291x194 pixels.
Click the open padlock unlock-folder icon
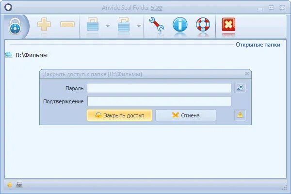tap(124, 24)
